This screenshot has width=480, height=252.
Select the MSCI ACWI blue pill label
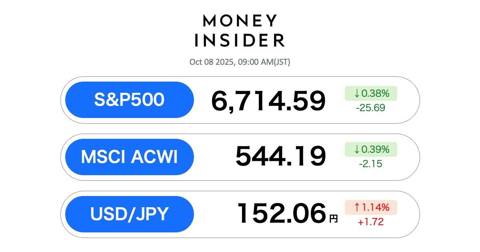click(x=129, y=157)
